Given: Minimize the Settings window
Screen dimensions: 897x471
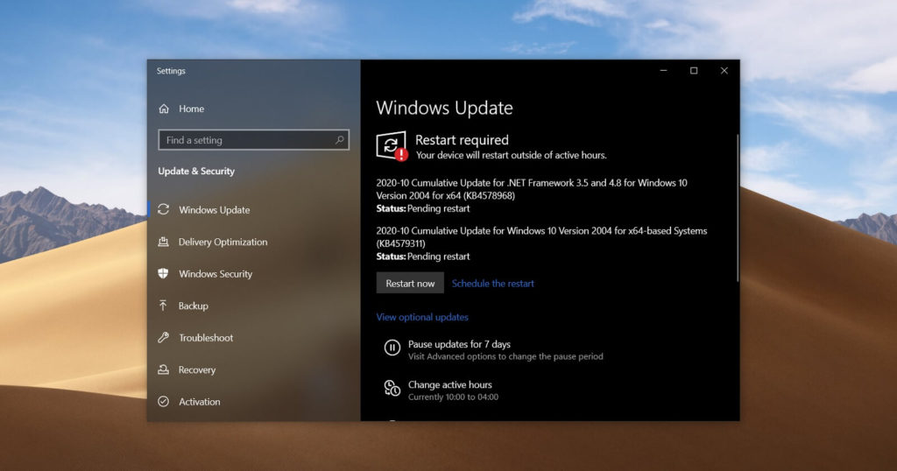Looking at the screenshot, I should click(x=664, y=70).
